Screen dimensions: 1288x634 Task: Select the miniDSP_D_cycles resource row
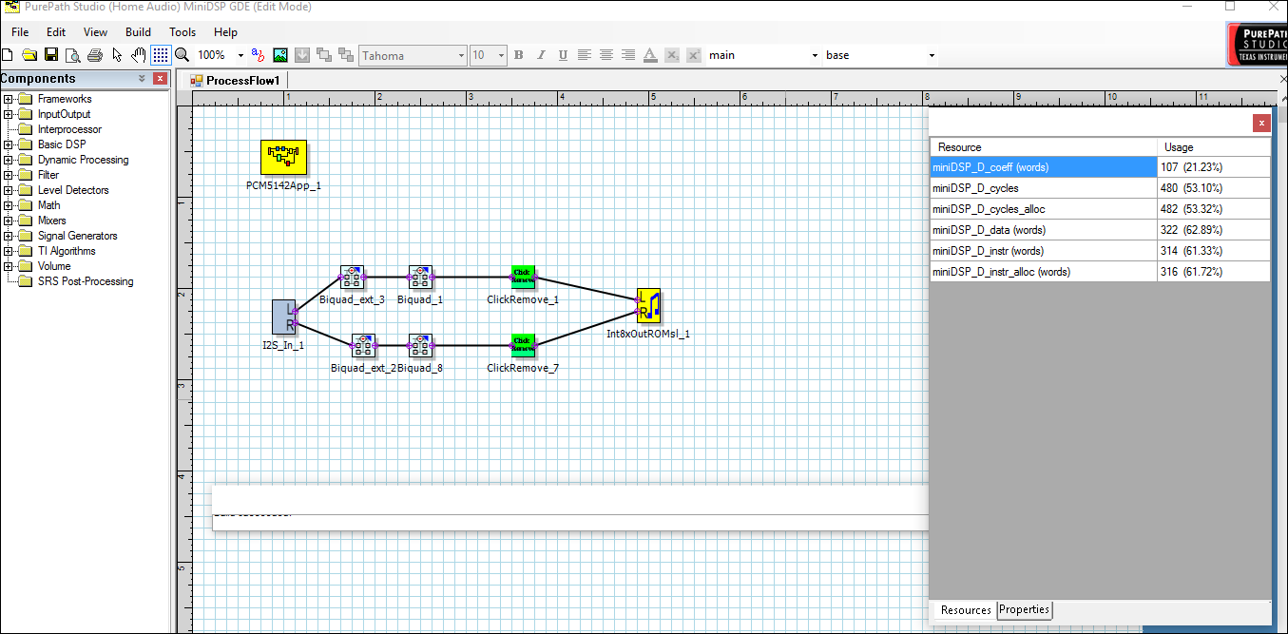[1042, 188]
